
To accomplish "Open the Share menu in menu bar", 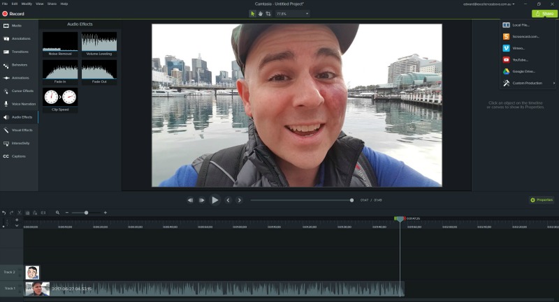I will click(x=52, y=3).
